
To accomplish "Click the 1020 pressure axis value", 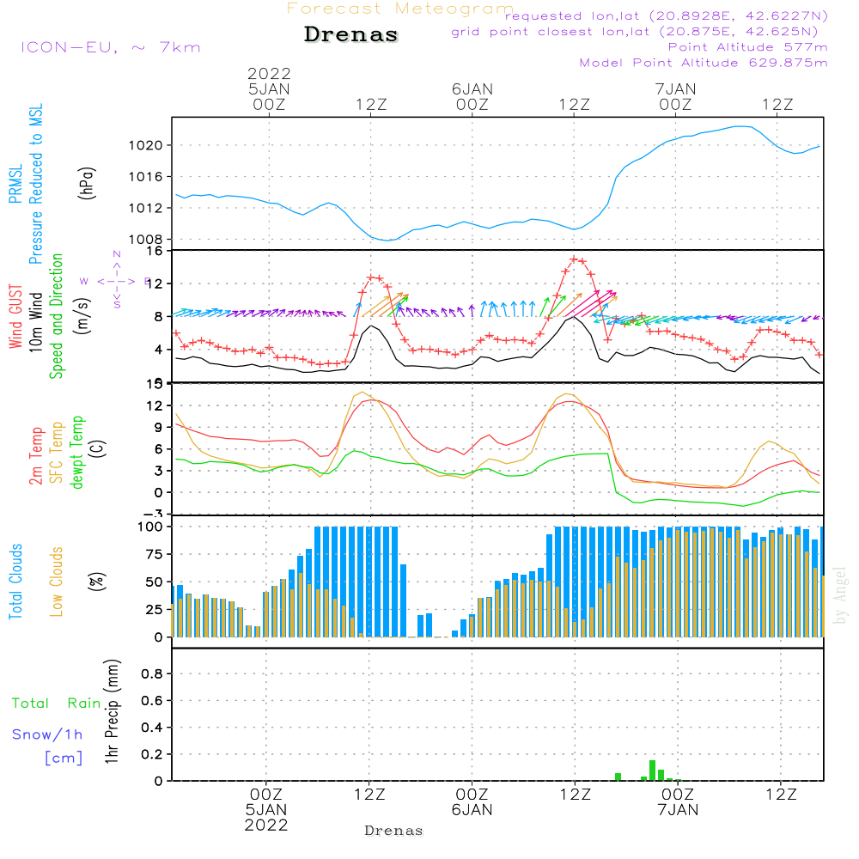I will (x=146, y=146).
